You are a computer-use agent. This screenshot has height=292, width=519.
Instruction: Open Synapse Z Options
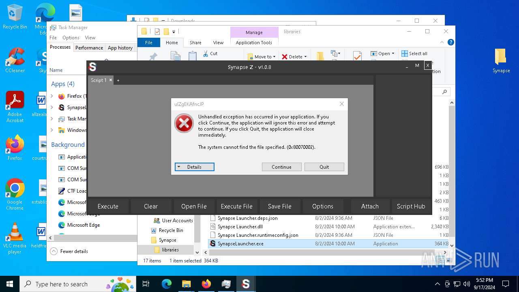point(323,206)
